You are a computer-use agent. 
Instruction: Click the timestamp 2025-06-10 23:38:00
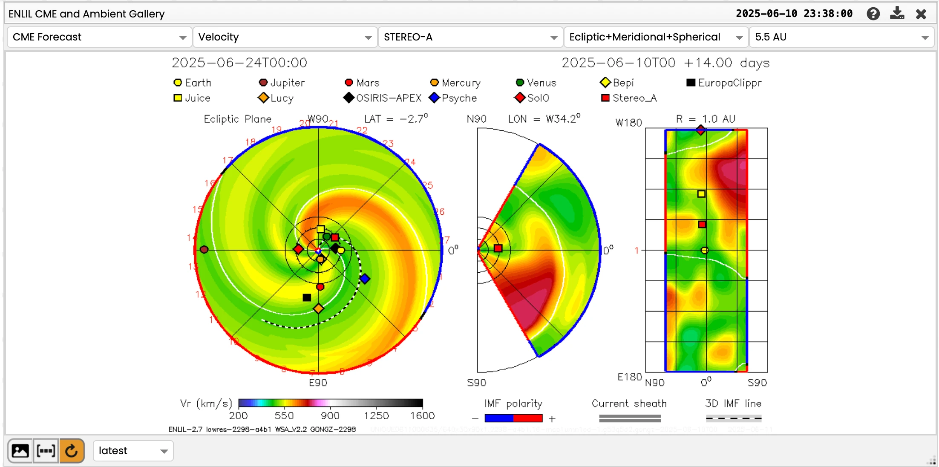click(794, 14)
